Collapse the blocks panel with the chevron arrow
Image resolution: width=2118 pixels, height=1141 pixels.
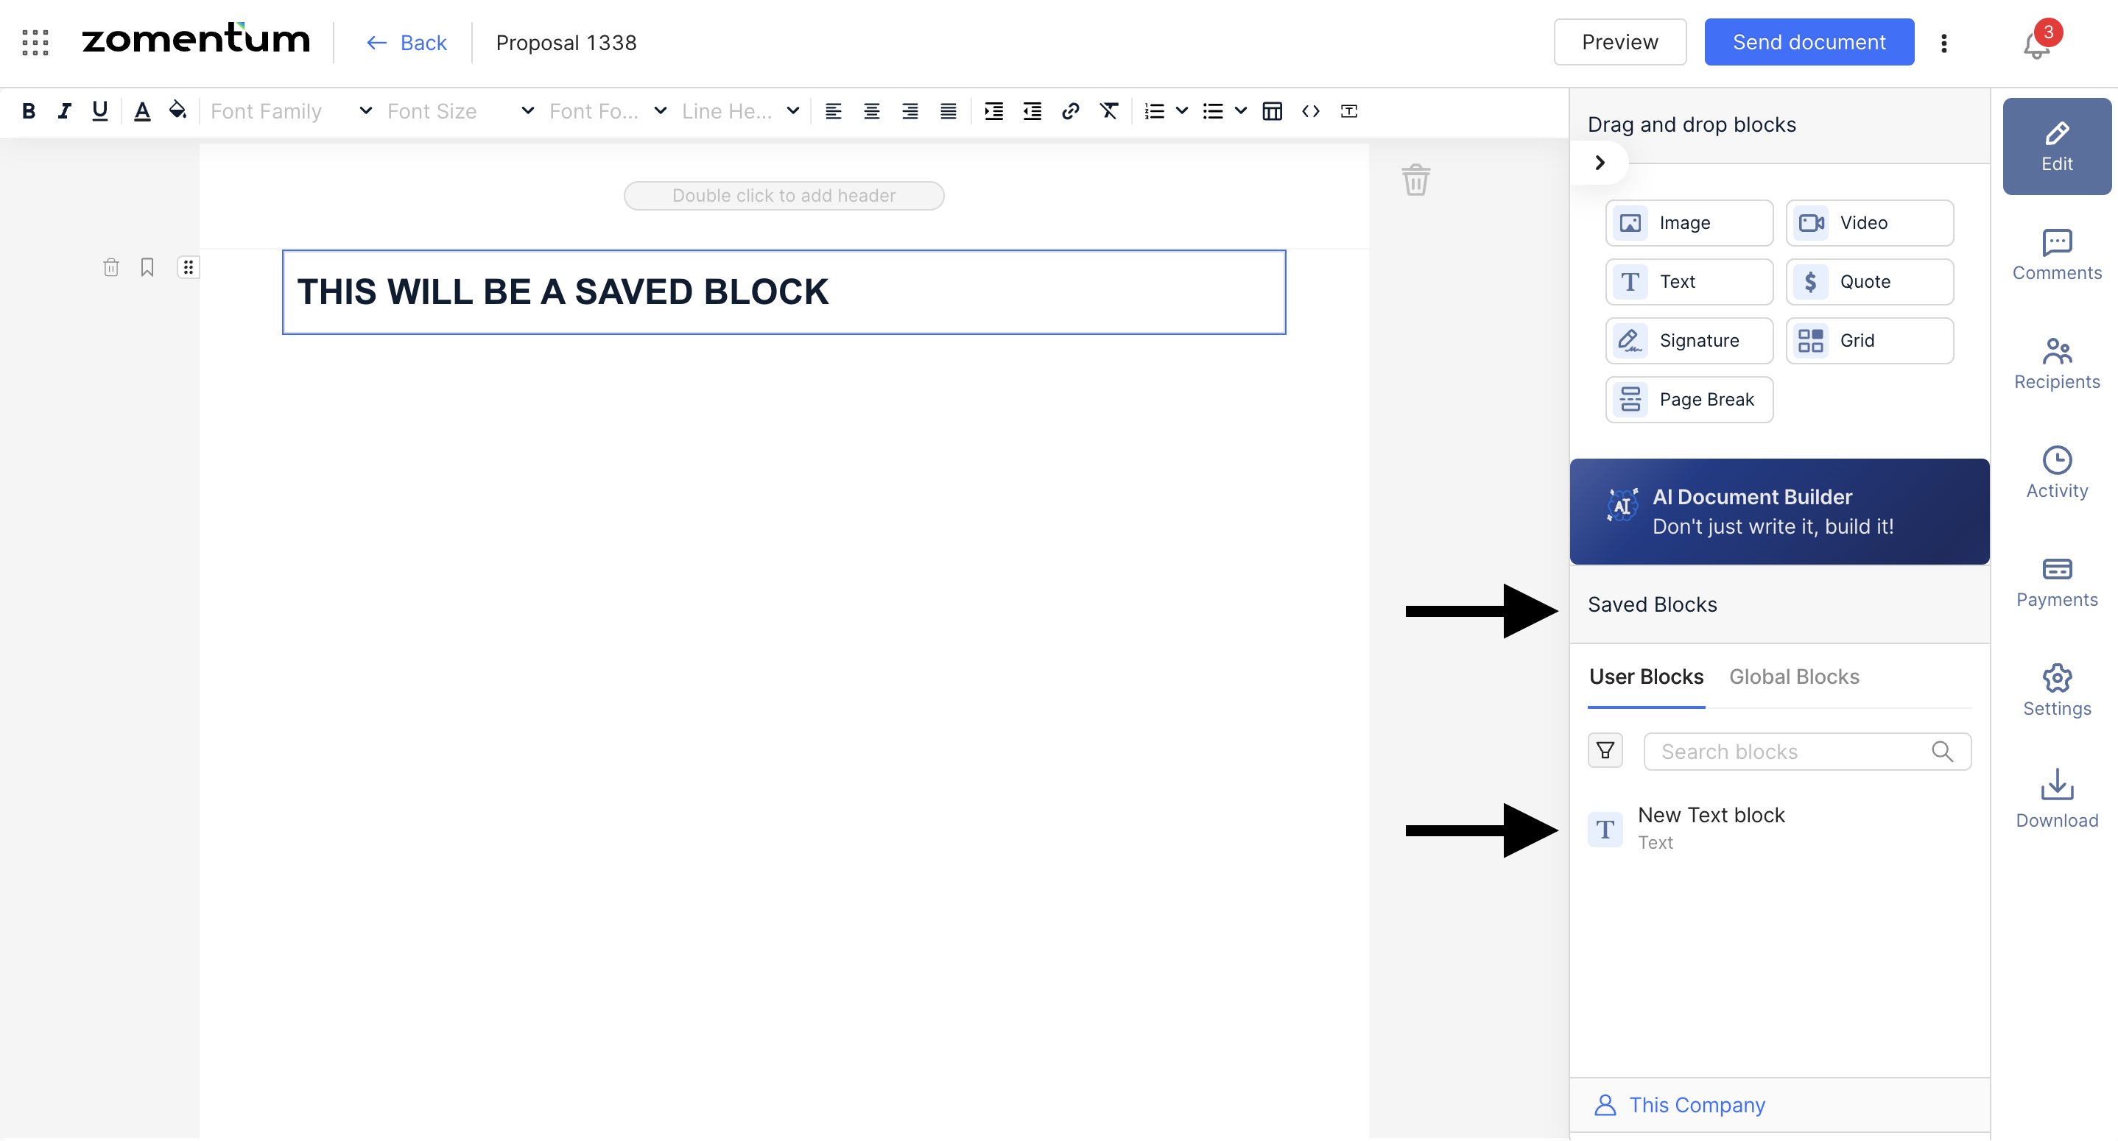coord(1600,163)
